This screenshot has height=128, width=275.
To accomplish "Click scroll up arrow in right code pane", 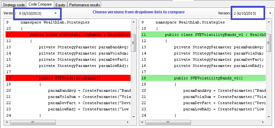I will pos(269,22).
